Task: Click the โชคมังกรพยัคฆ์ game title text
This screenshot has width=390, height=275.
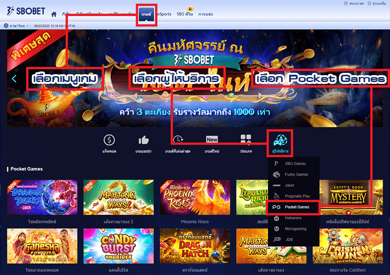Action: pos(42,221)
